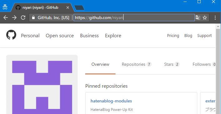221x114 pixels.
Task: Select the Overview profile tab
Action: pyautogui.click(x=100, y=64)
